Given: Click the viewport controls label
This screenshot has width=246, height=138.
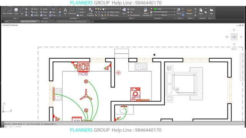Looking at the screenshot, I should click(10, 25).
